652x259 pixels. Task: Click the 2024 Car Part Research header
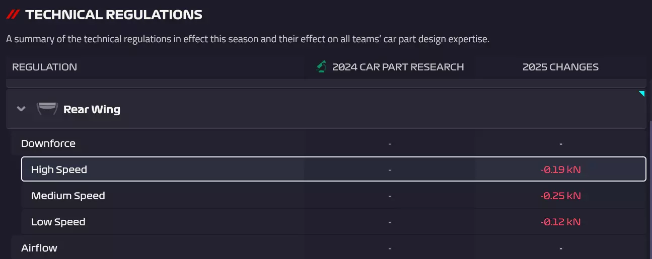398,67
